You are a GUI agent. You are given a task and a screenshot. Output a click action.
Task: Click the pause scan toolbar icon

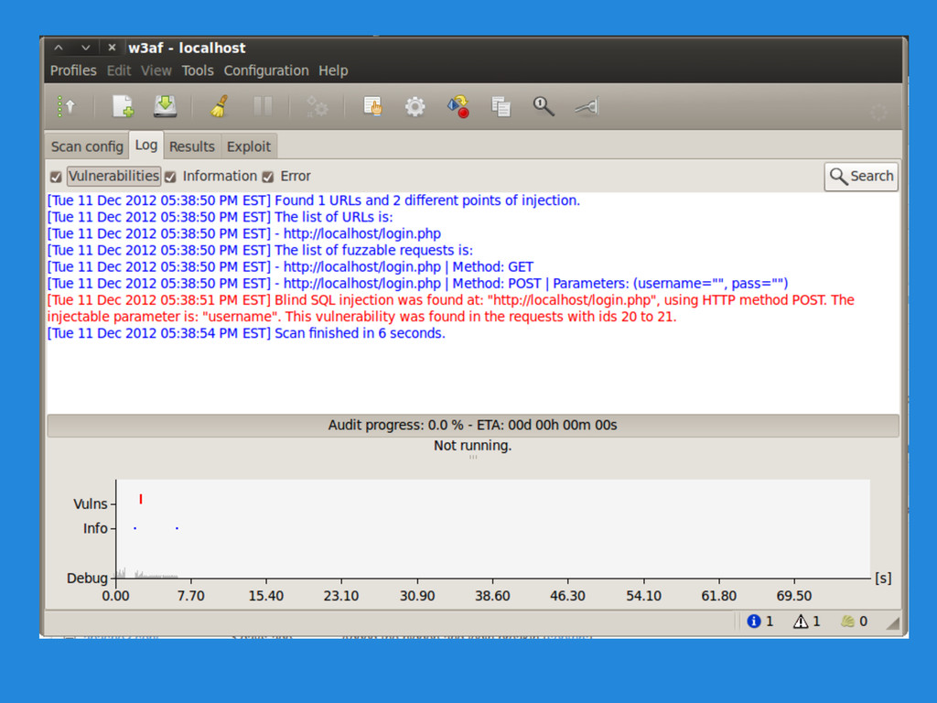click(263, 106)
